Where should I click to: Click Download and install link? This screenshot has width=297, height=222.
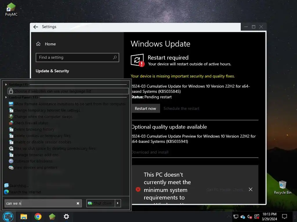point(150,152)
